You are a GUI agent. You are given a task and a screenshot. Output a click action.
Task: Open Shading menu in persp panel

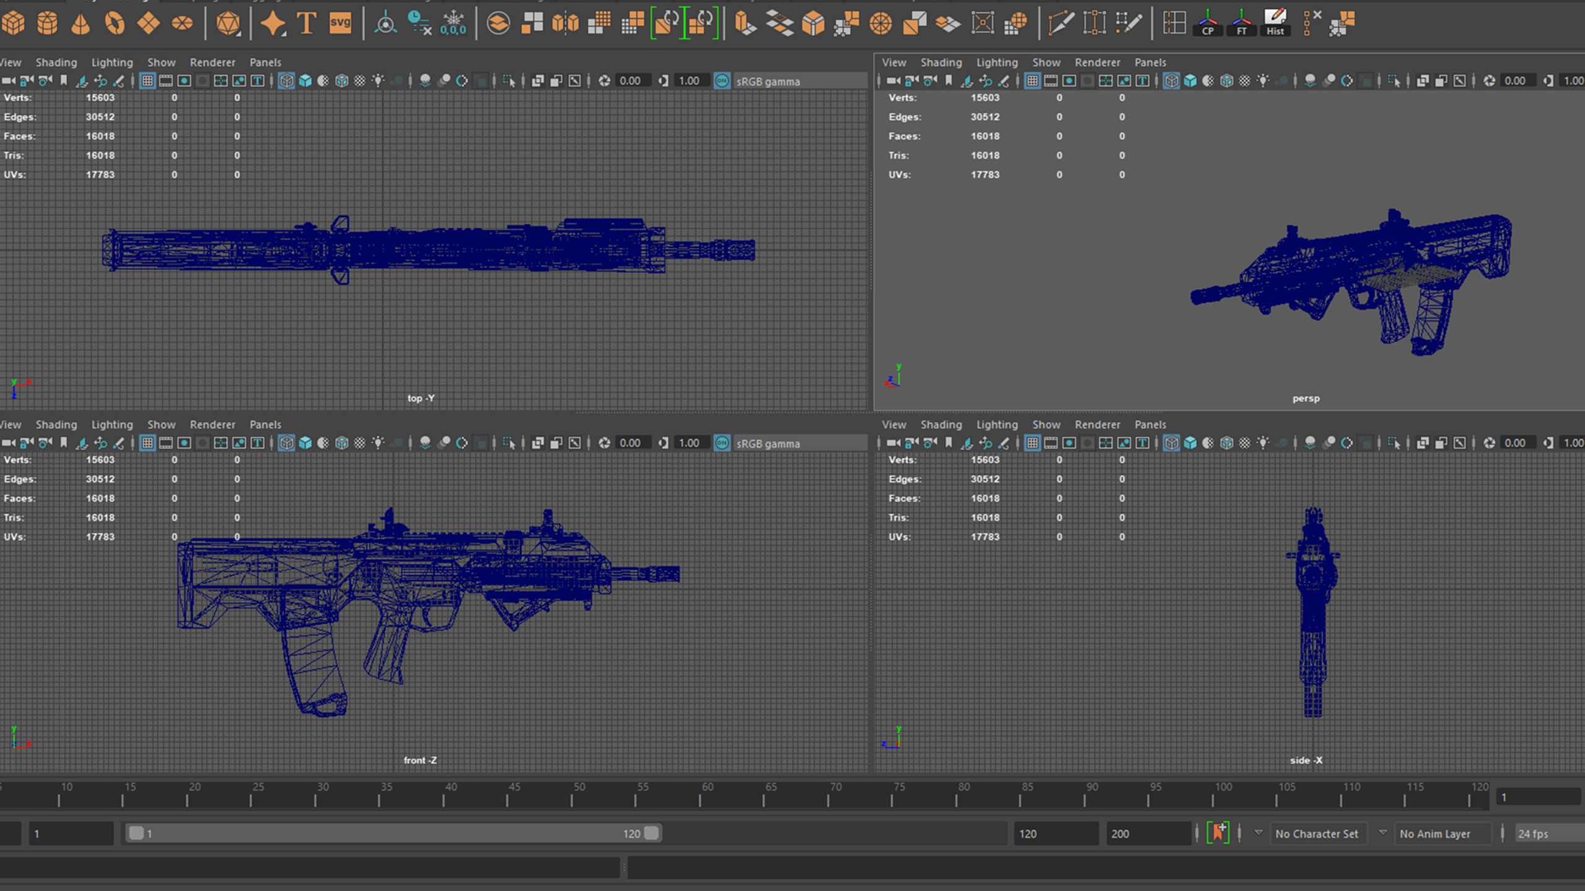click(x=940, y=62)
